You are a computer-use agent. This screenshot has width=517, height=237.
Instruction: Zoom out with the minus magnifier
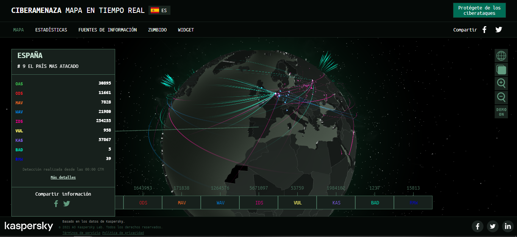[501, 97]
